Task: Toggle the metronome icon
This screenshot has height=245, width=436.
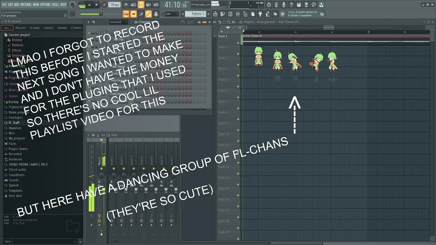Action: pos(126,4)
